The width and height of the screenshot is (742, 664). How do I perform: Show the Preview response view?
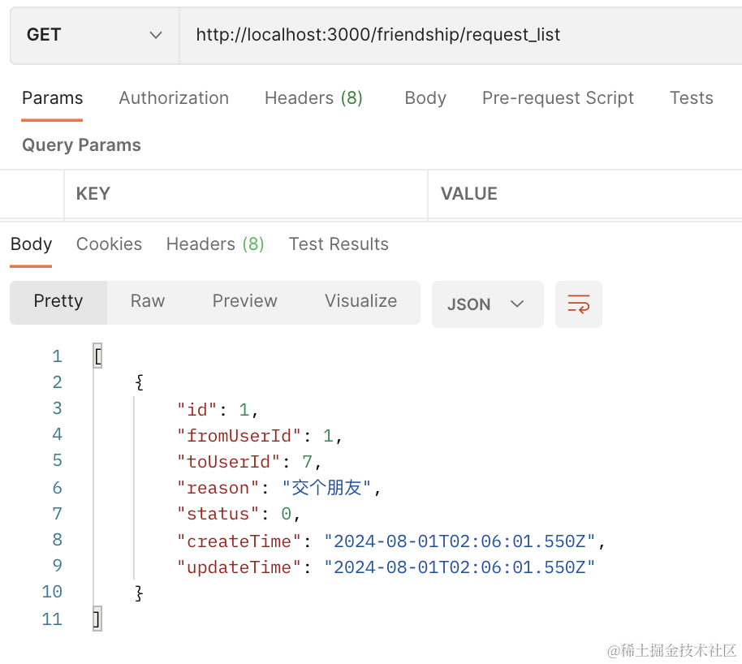click(244, 301)
